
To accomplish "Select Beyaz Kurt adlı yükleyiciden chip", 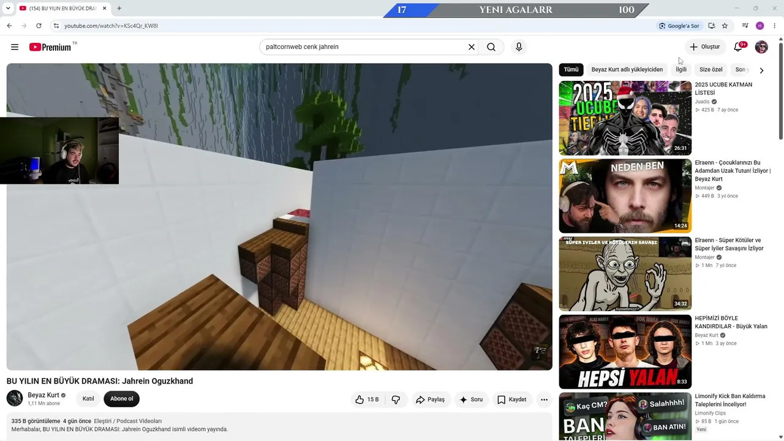I will tap(627, 70).
